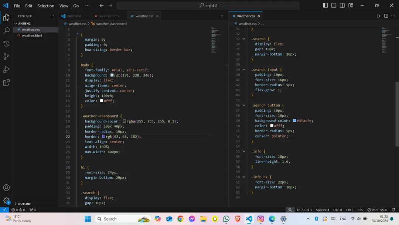Split the right editor
The width and height of the screenshot is (399, 225).
tap(386, 16)
